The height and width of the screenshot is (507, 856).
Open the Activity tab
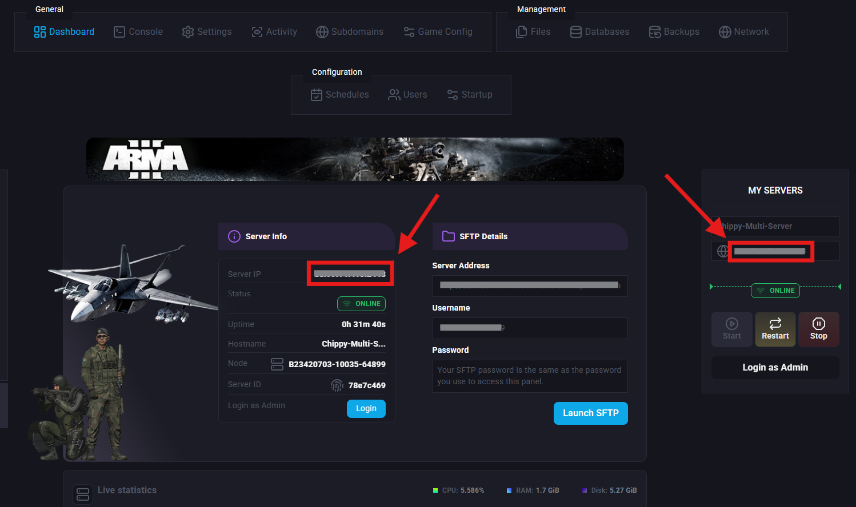click(274, 32)
